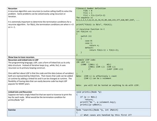Select the "// recursive function in C" comment

coord(90,29)
